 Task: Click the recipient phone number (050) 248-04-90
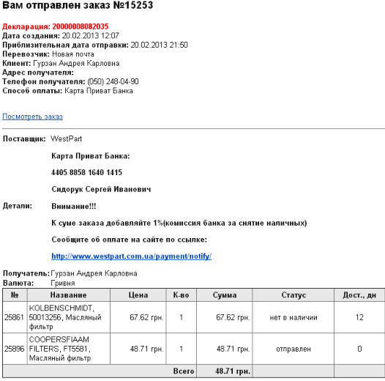click(113, 81)
